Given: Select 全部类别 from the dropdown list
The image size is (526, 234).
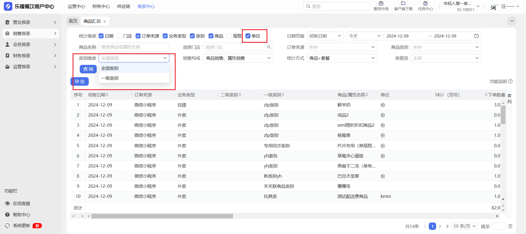Looking at the screenshot, I should (x=134, y=68).
